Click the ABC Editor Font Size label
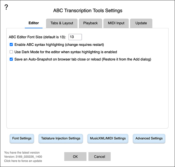 pos(37,37)
